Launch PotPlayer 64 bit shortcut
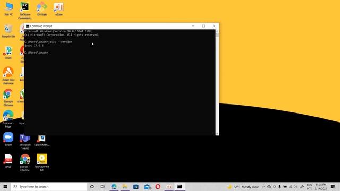 tap(42, 163)
